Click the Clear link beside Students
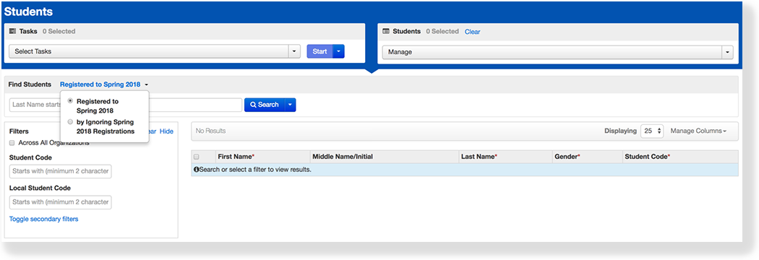The width and height of the screenshot is (759, 260). pos(473,32)
